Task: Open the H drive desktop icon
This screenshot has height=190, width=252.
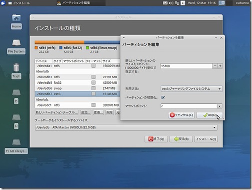Action: [x=16, y=117]
